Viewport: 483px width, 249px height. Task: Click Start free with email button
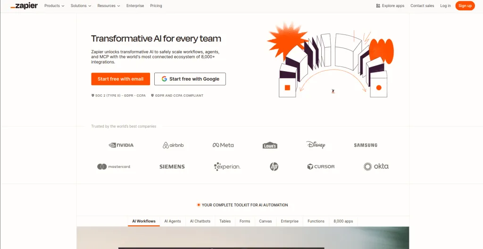[x=120, y=79]
